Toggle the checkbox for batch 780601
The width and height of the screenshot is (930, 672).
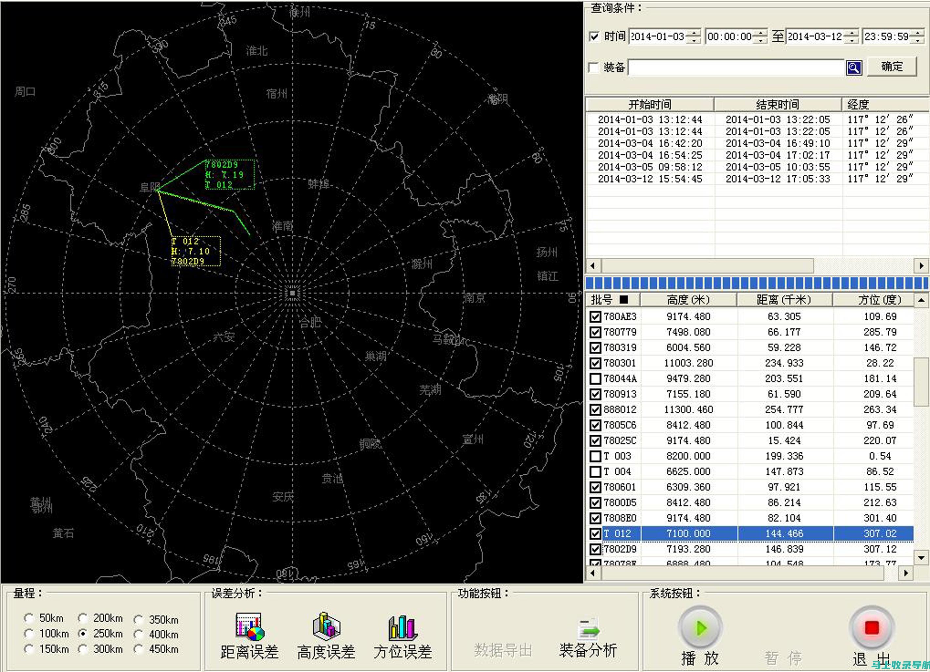(x=595, y=487)
